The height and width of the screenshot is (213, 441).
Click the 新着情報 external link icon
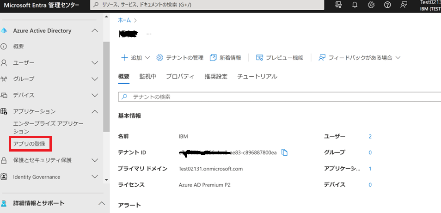[x=213, y=58]
